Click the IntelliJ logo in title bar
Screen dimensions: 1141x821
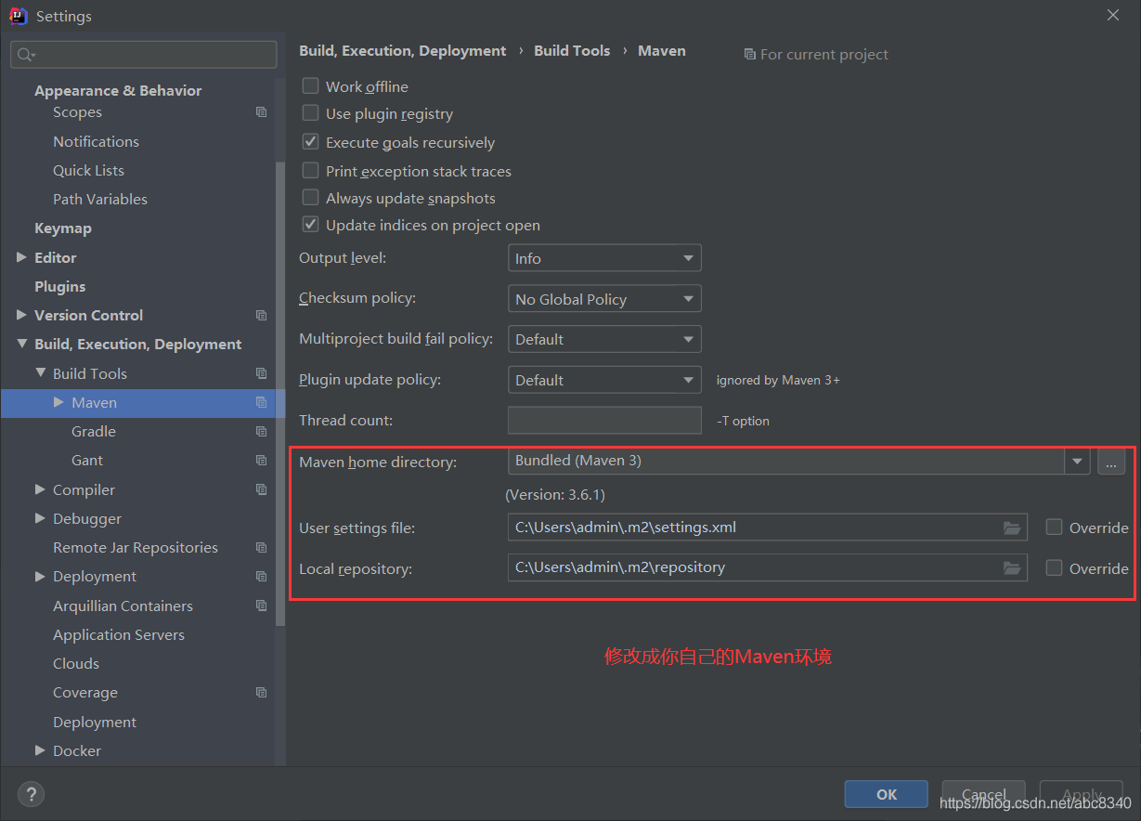(x=18, y=16)
